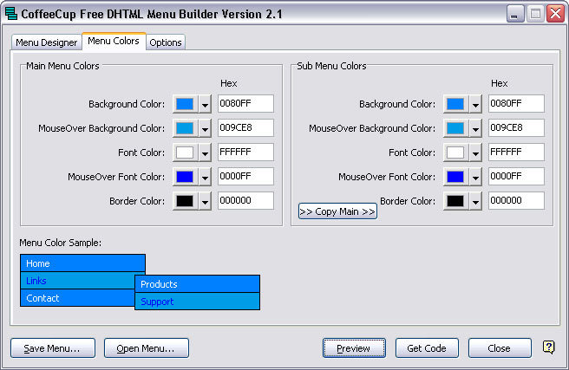Expand Main Menu Background Color dropdown arrow

pyautogui.click(x=205, y=104)
